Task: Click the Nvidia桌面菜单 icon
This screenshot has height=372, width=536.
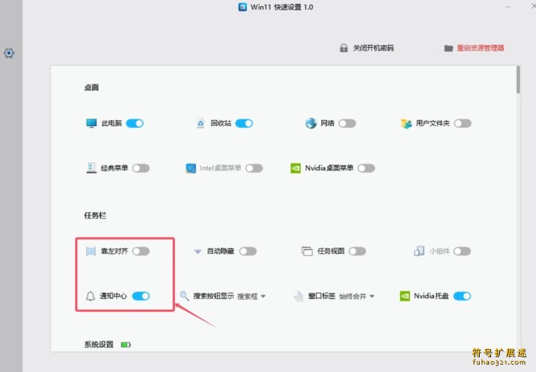Action: click(295, 168)
